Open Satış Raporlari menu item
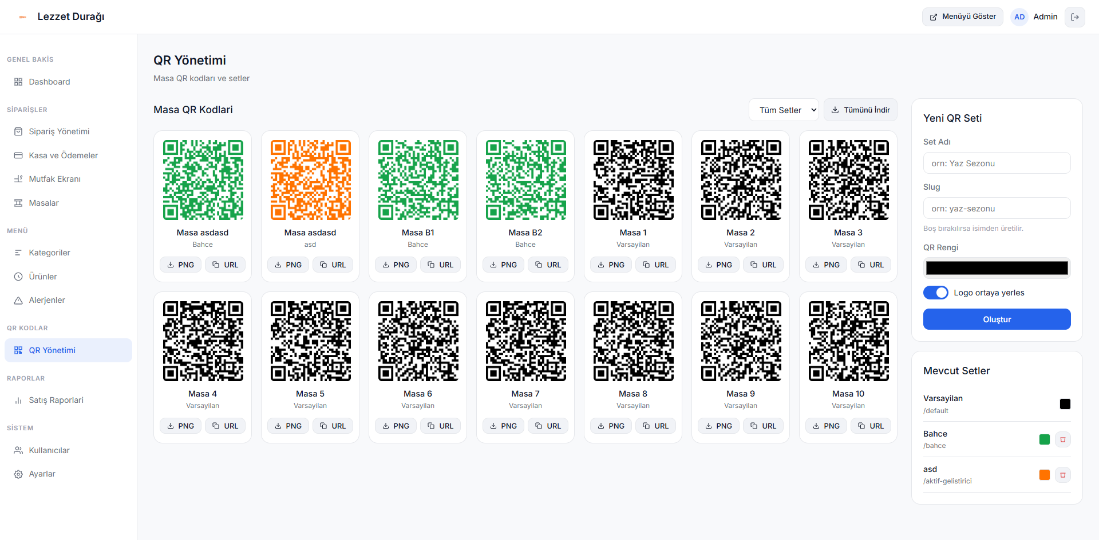The height and width of the screenshot is (540, 1099). (68, 400)
